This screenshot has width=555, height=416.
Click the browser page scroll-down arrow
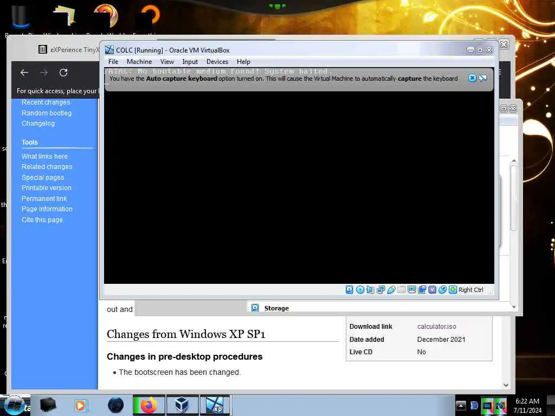(x=506, y=385)
